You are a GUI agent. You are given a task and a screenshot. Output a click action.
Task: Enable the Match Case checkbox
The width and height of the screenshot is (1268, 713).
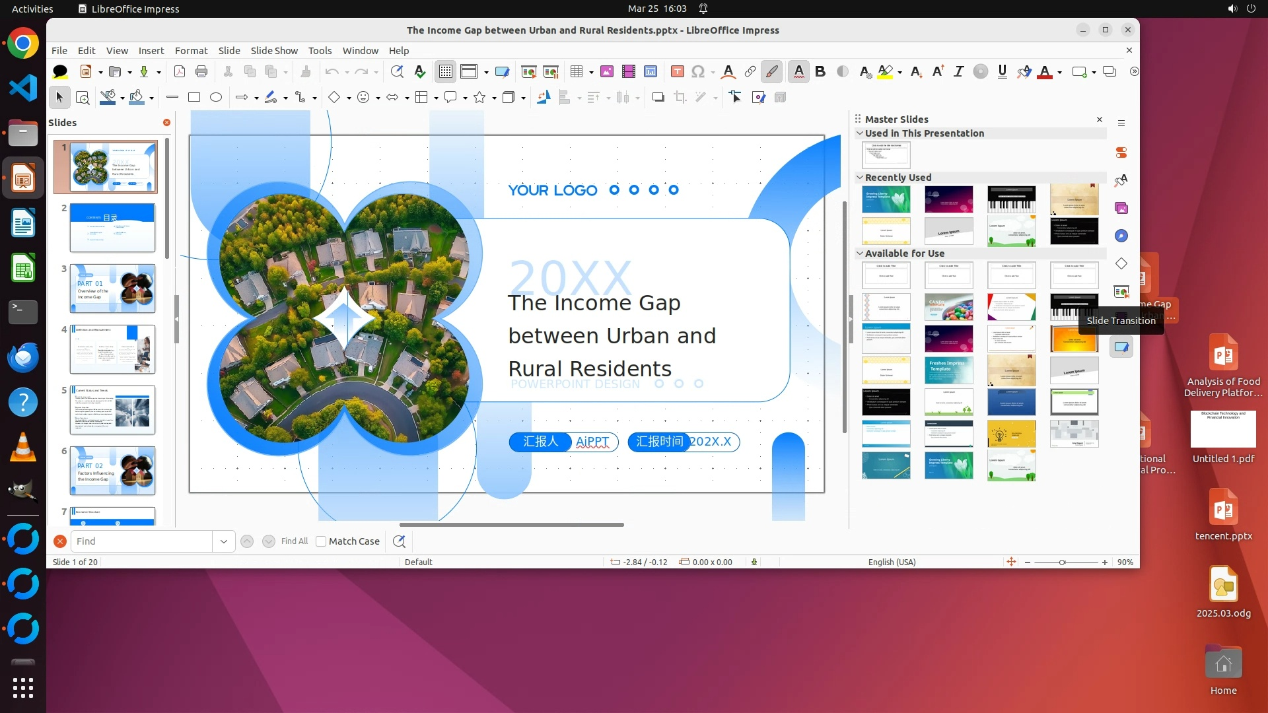(x=322, y=541)
